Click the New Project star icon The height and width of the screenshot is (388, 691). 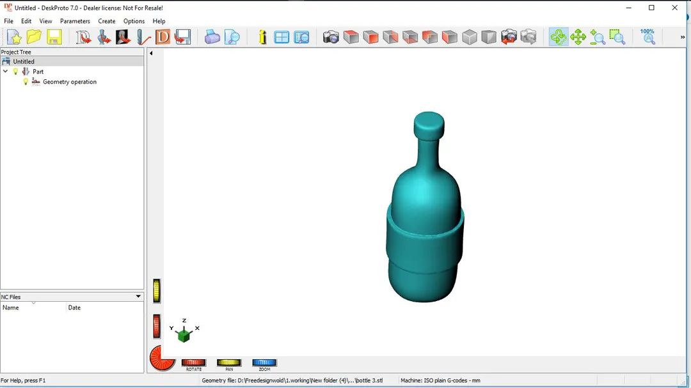[14, 38]
